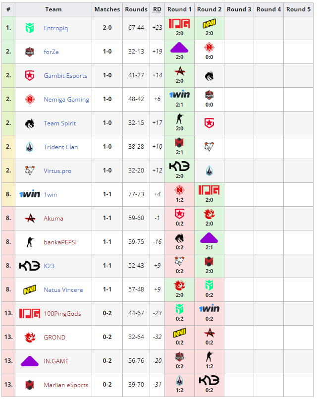
Task: Click 1win's Round 1 result cell
Action: [179, 194]
